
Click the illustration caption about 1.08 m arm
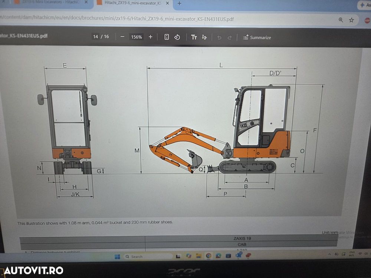point(95,223)
